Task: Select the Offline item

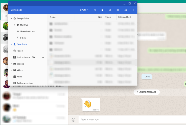Action: (x=23, y=38)
